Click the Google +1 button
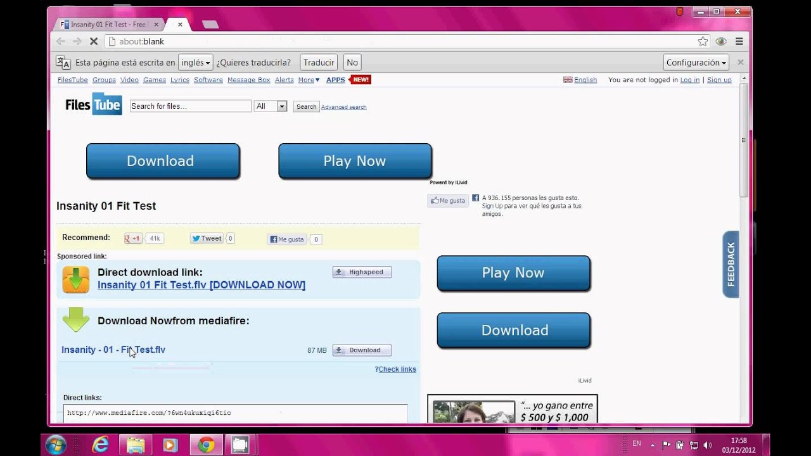 point(133,239)
